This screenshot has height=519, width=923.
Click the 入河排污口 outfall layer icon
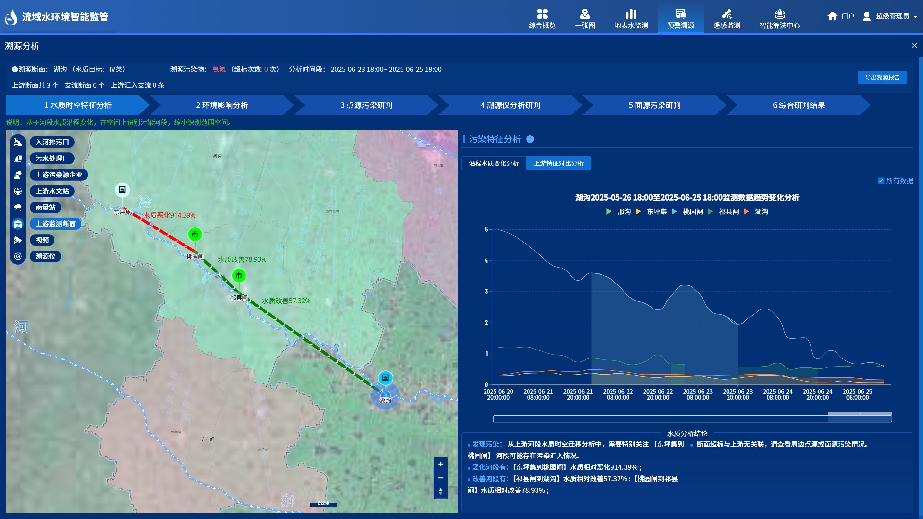(18, 142)
